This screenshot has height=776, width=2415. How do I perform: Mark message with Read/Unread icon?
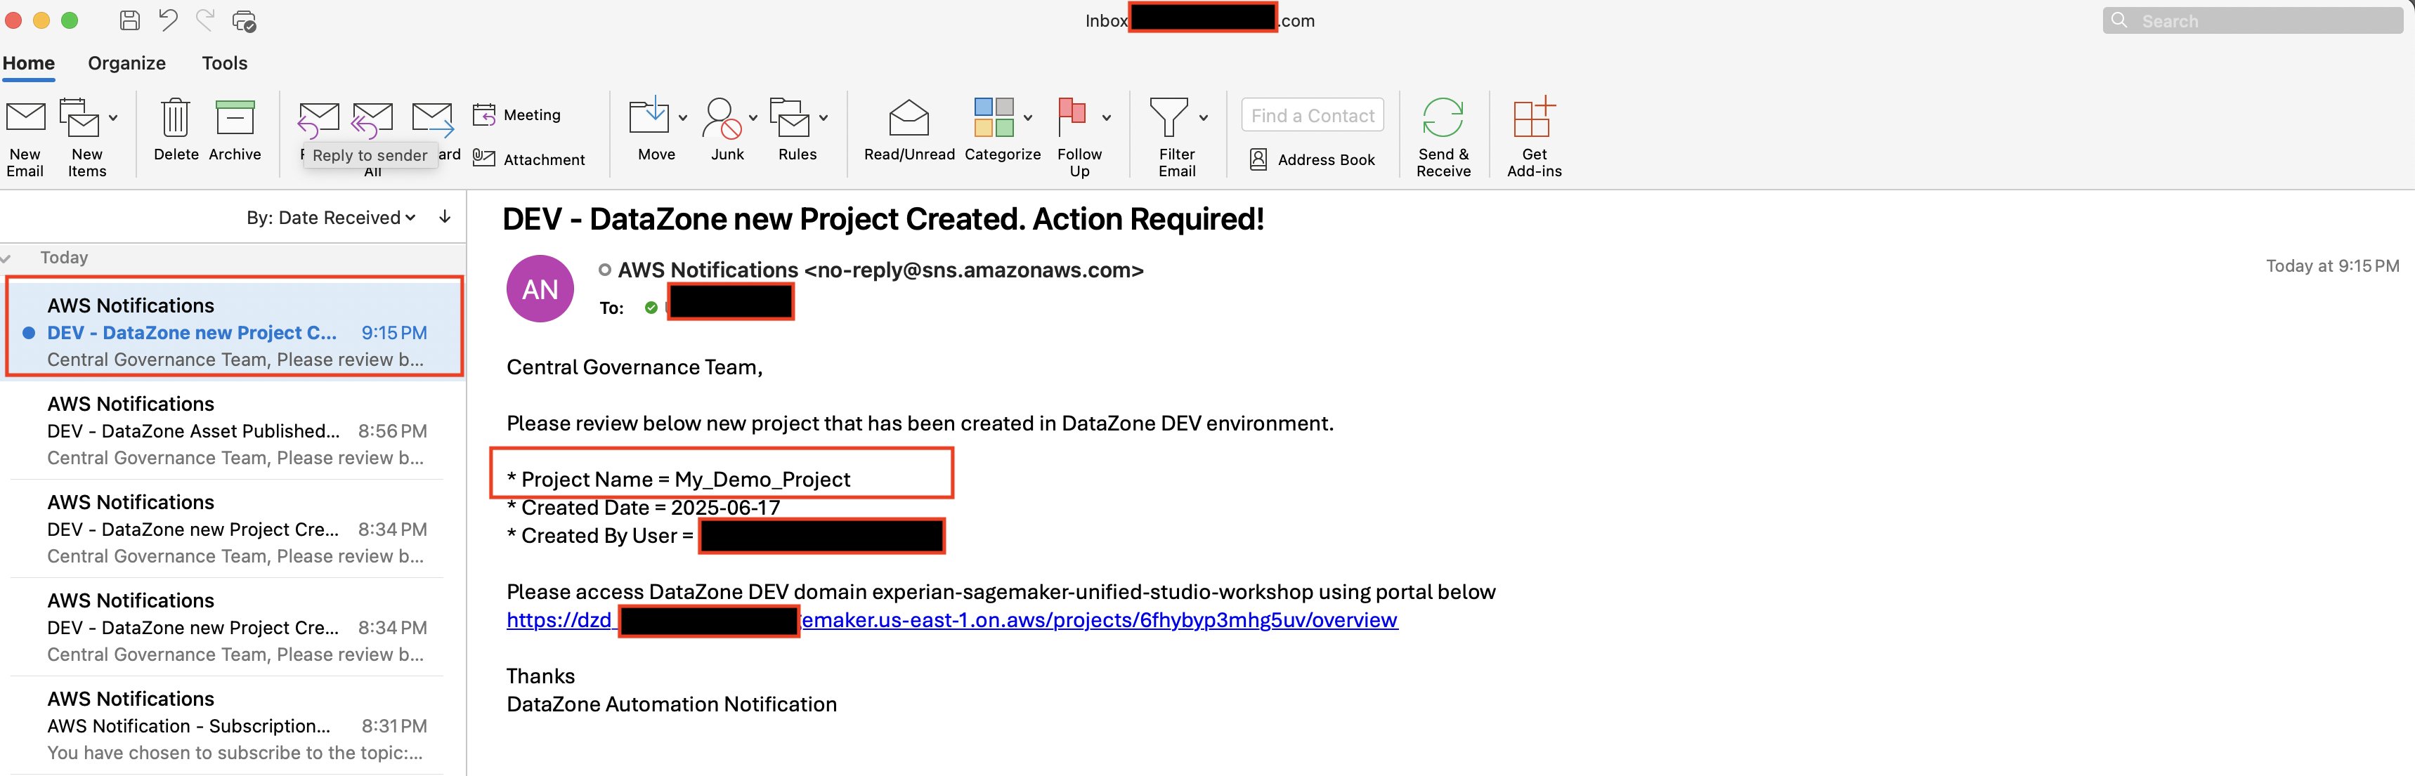point(909,118)
